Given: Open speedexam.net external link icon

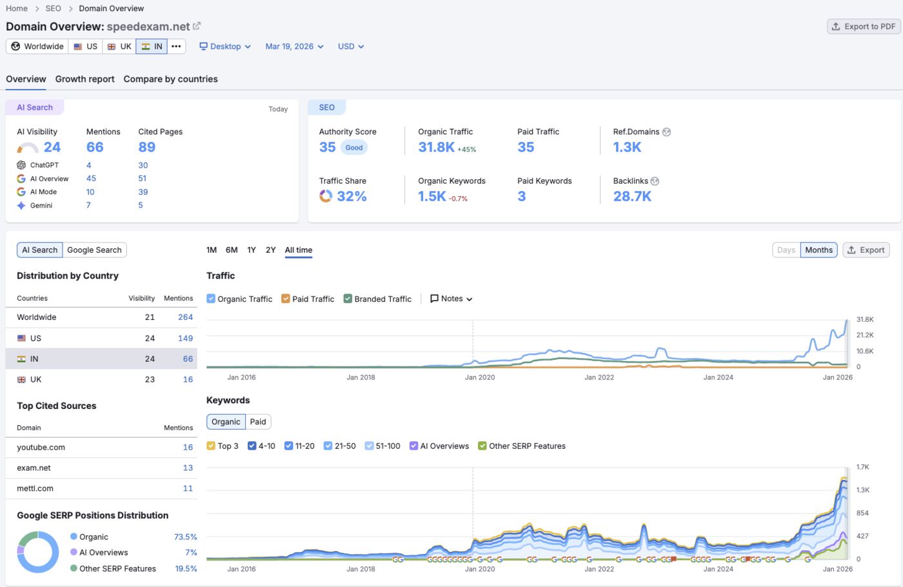Looking at the screenshot, I should tap(197, 26).
